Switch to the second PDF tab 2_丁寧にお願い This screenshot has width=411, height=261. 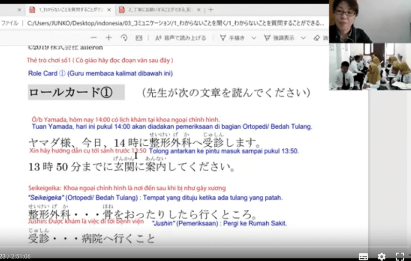pyautogui.click(x=160, y=10)
